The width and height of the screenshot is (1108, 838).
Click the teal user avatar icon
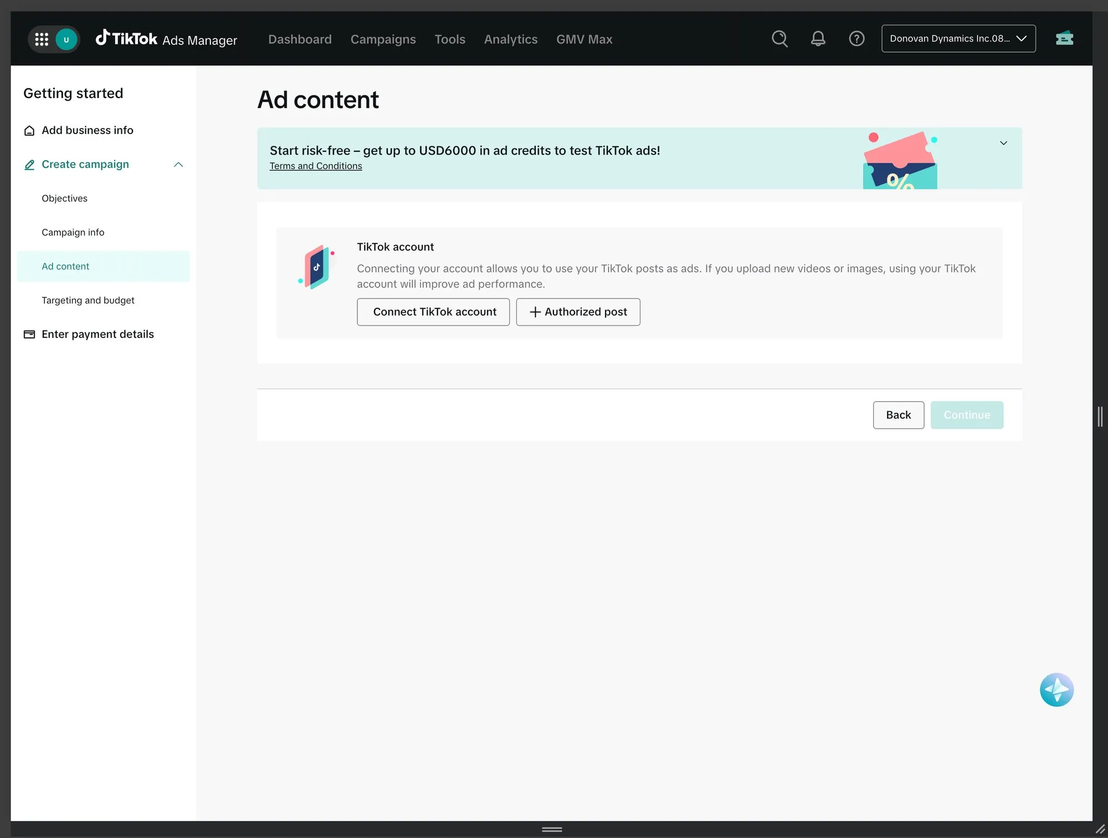(x=66, y=39)
